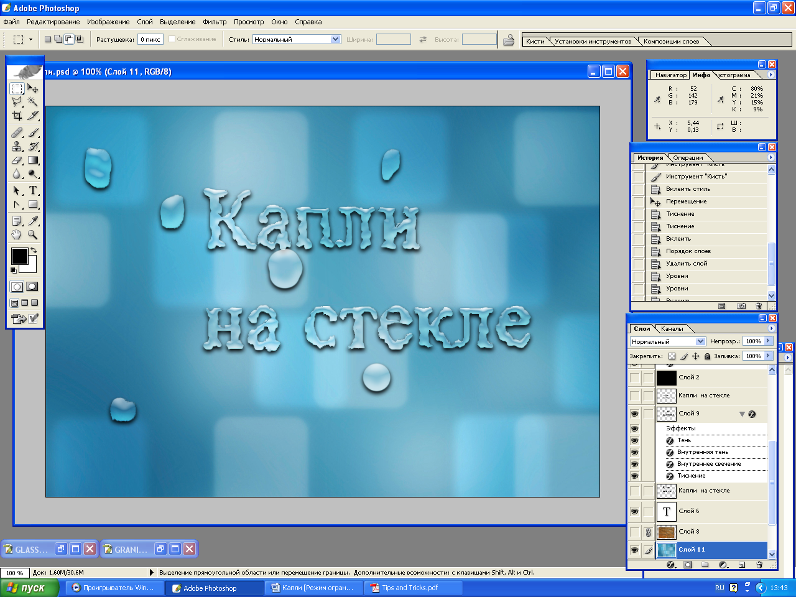Swap foreground and background colors
This screenshot has height=597, width=796.
(34, 250)
